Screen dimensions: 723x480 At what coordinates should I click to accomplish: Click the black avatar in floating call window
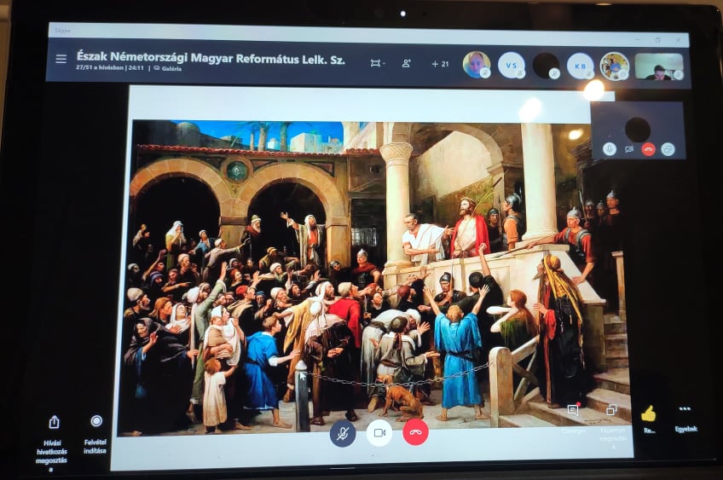pyautogui.click(x=638, y=130)
